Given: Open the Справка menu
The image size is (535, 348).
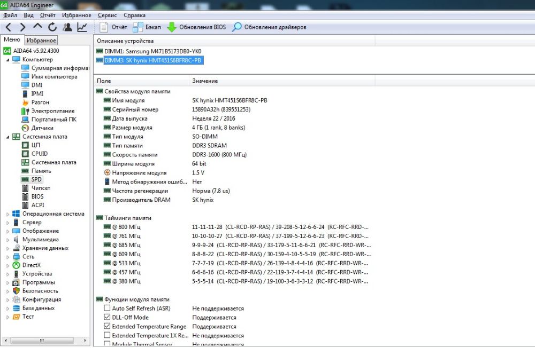Looking at the screenshot, I should pyautogui.click(x=134, y=15).
